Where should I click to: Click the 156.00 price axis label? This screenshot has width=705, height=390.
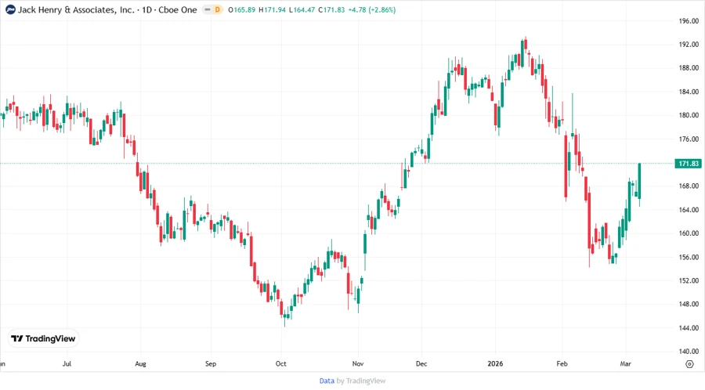pos(689,257)
